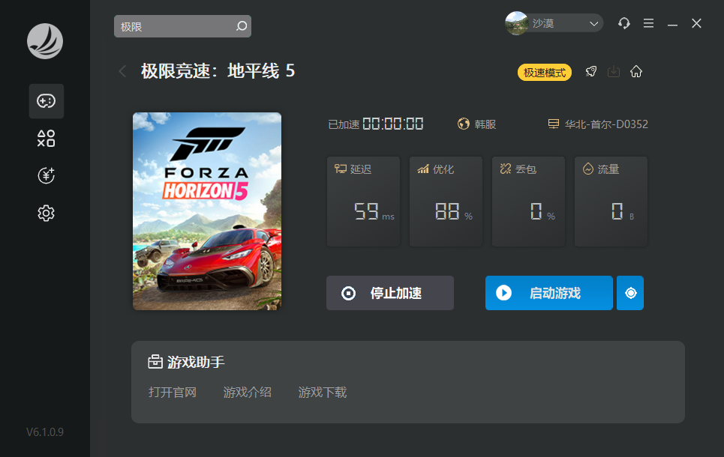
Task: Select the 华北-首尔-D0352 node
Action: [x=598, y=124]
